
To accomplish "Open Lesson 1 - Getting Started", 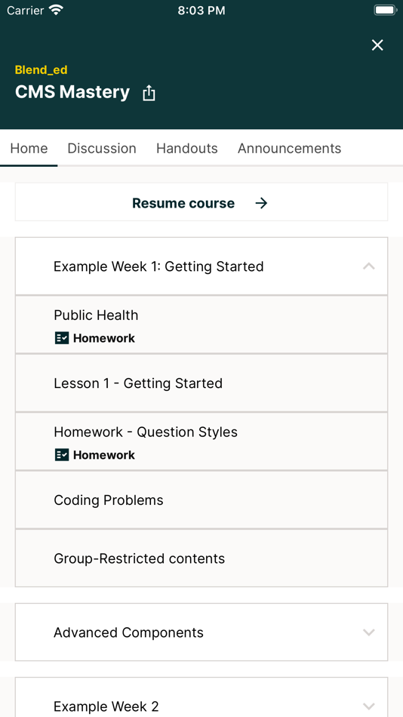I will pos(201,383).
